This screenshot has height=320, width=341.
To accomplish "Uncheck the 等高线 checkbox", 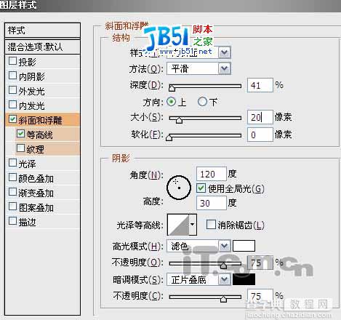I will point(20,134).
